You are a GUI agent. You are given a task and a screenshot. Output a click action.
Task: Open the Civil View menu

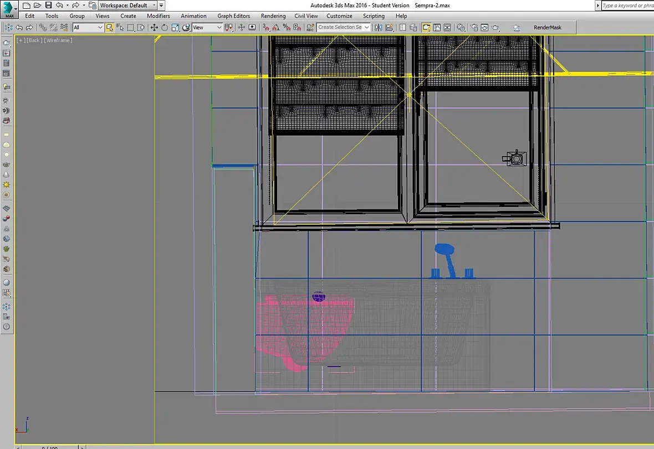(306, 16)
